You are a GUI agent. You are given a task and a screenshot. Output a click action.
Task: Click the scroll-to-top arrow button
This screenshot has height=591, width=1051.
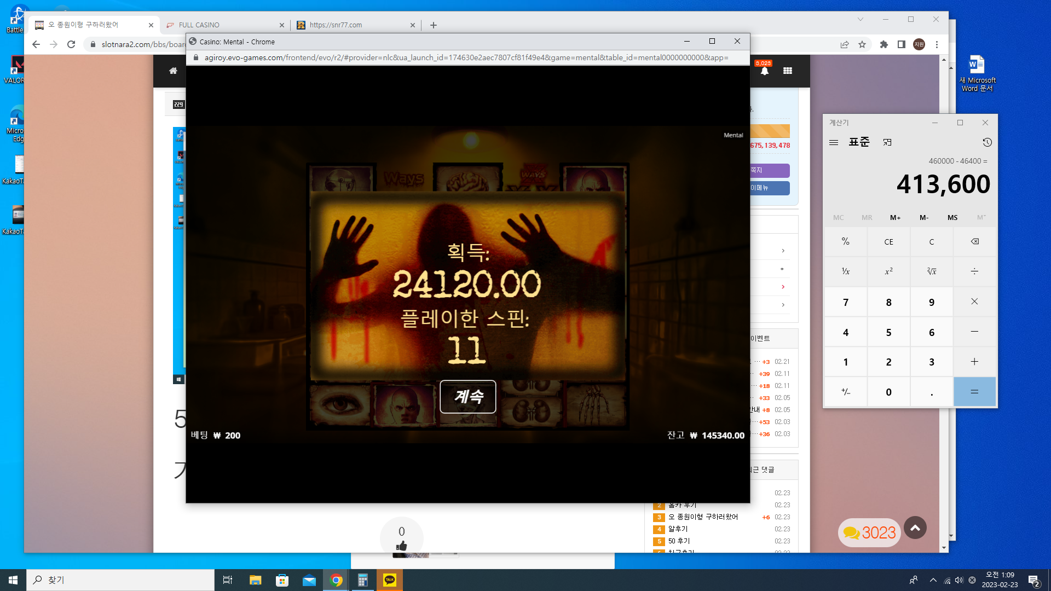pos(915,528)
